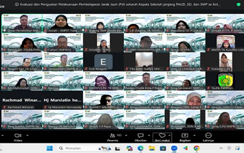The height and width of the screenshot is (153, 244).
Task: Click muted mic icon on Karlina tile
Action: [x=45, y=88]
